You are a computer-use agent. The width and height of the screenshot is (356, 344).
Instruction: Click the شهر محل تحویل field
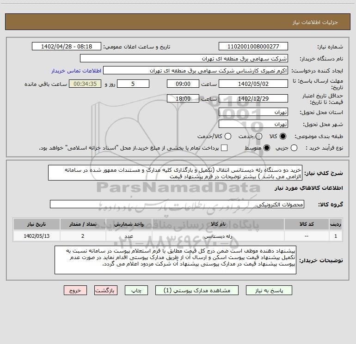pos(253,124)
